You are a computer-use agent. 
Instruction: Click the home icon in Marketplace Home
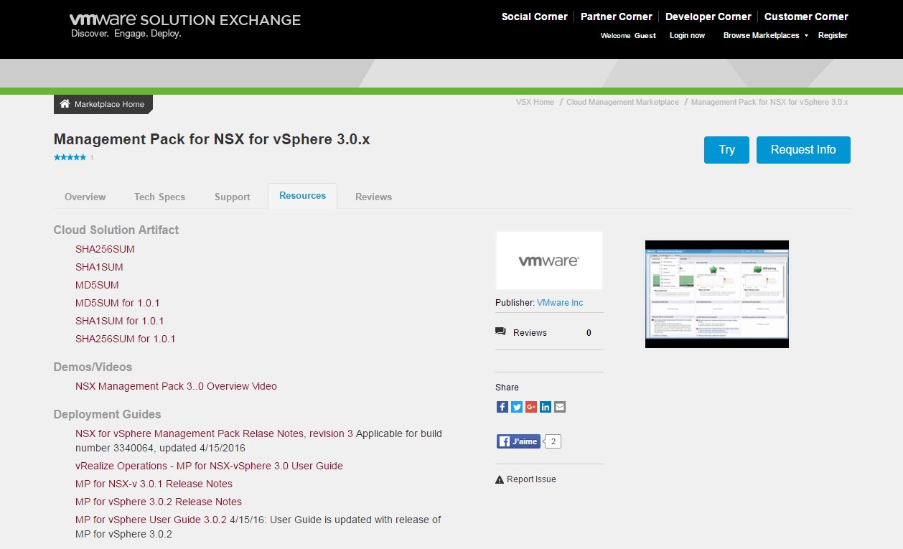65,104
